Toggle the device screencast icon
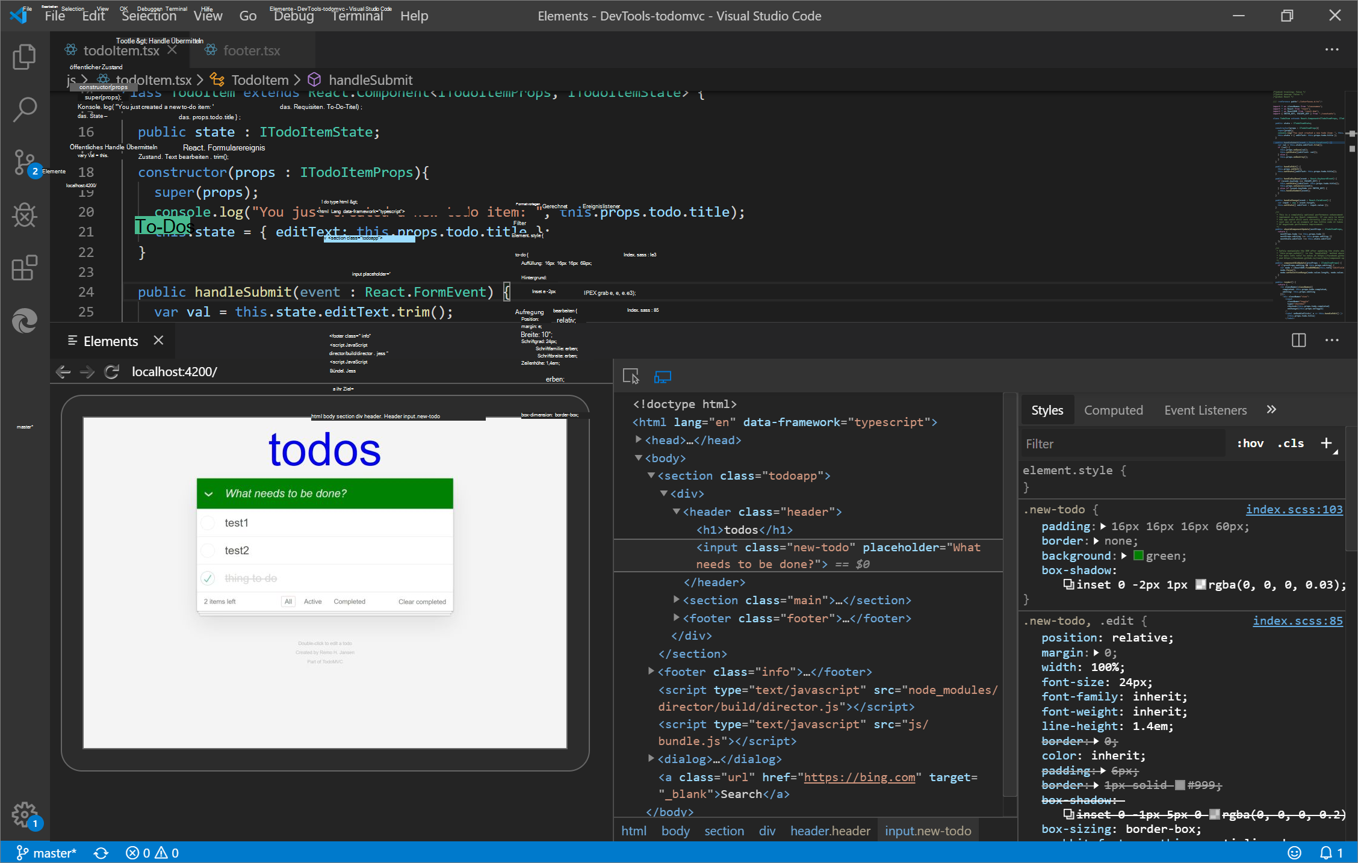This screenshot has height=863, width=1358. [x=662, y=377]
